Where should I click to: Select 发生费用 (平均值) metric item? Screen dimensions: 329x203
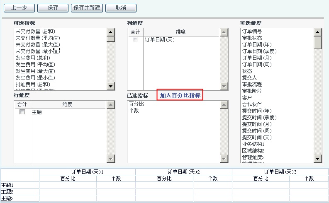[35, 65]
